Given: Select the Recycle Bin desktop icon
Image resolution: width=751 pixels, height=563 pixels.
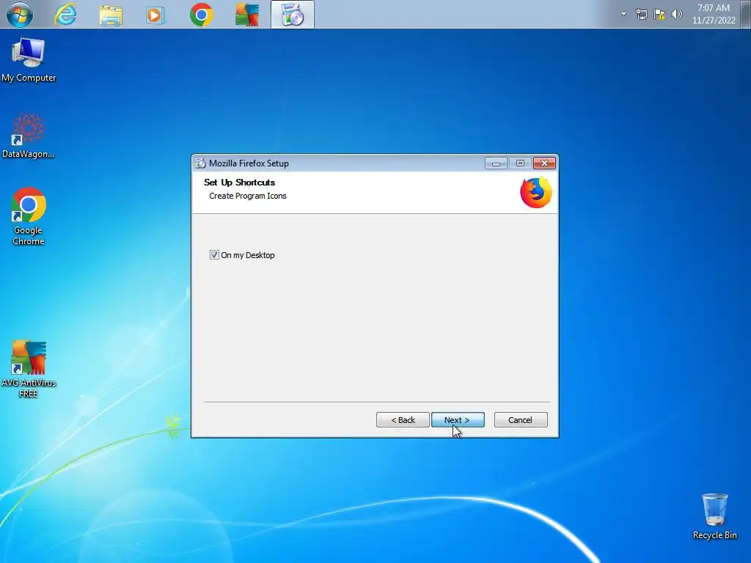Looking at the screenshot, I should tap(714, 517).
